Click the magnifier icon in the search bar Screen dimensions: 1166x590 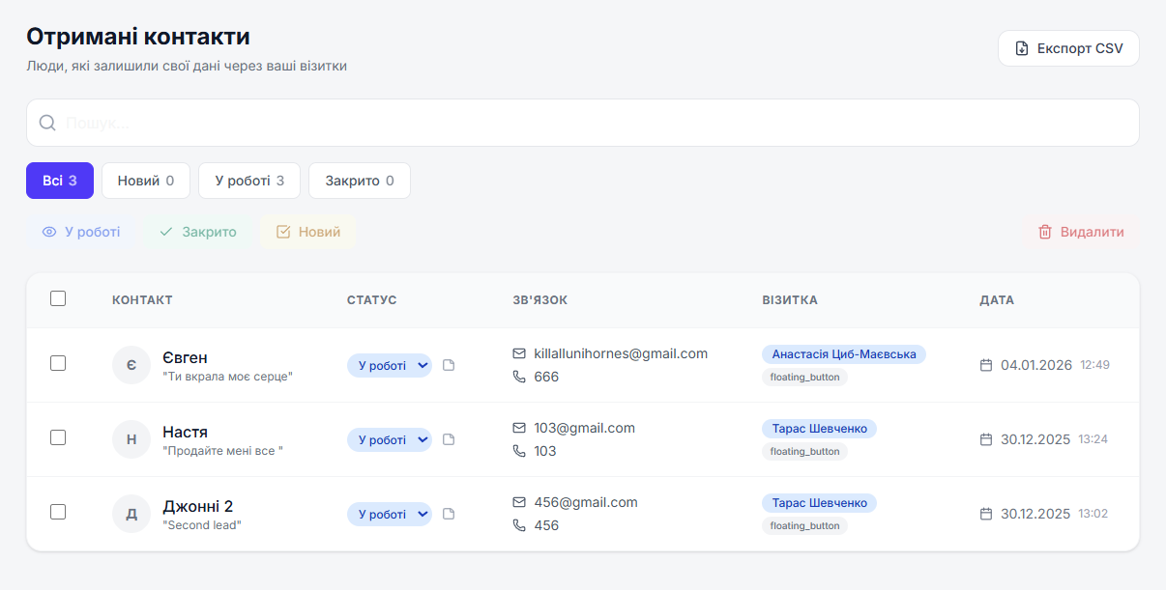47,123
